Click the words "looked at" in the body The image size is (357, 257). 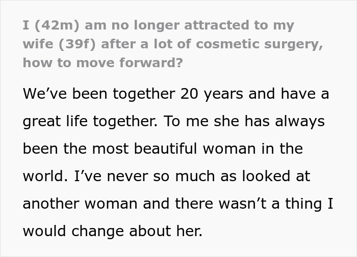click(278, 176)
